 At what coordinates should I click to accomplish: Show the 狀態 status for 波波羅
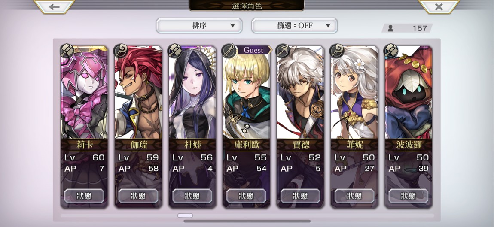click(x=409, y=196)
